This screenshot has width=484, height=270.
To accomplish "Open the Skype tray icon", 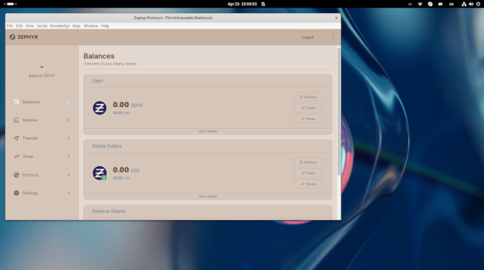I will coord(430,4).
